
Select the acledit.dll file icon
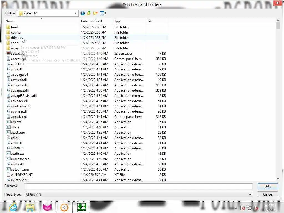point(8,64)
